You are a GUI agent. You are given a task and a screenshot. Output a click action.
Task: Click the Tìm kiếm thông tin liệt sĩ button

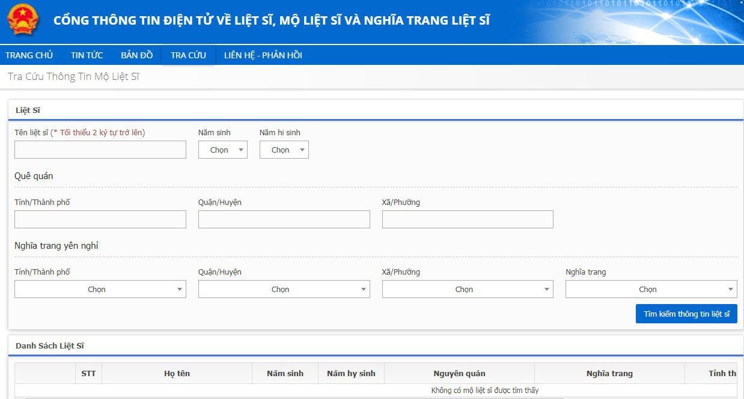tap(686, 313)
